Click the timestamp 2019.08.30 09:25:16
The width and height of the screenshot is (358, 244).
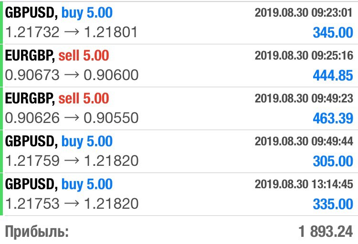304,55
